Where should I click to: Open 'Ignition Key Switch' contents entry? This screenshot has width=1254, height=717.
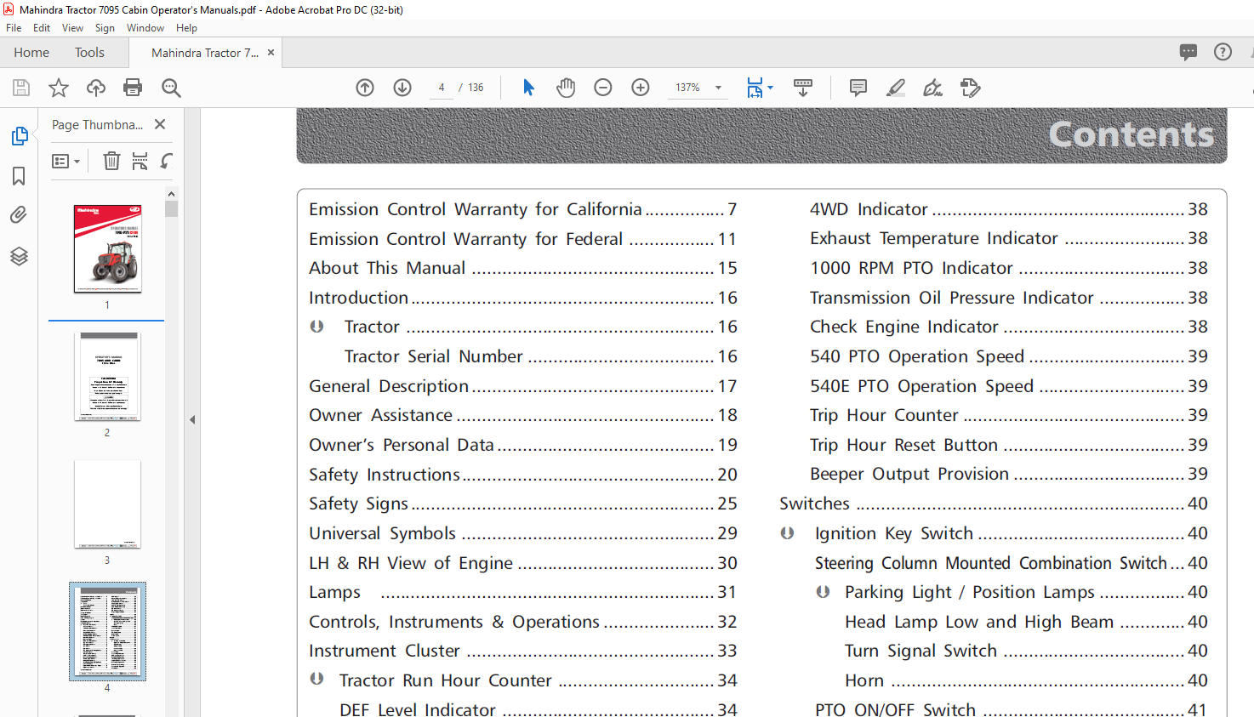click(1012, 533)
